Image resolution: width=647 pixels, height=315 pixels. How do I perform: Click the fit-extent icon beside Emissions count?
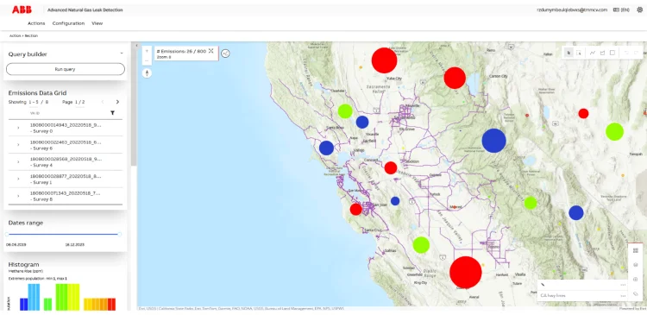point(210,51)
